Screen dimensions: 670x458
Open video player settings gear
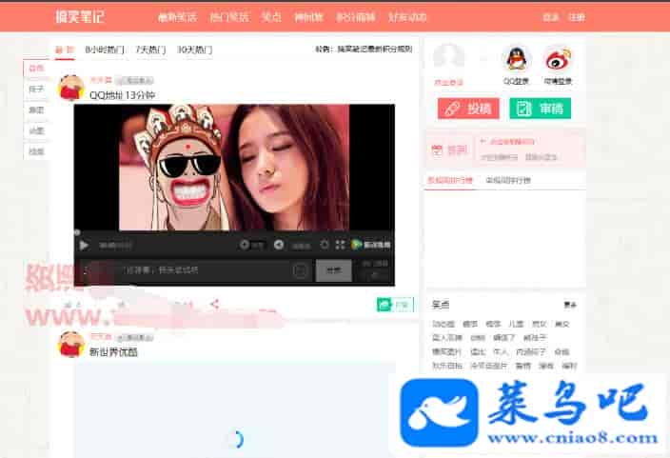(x=324, y=245)
